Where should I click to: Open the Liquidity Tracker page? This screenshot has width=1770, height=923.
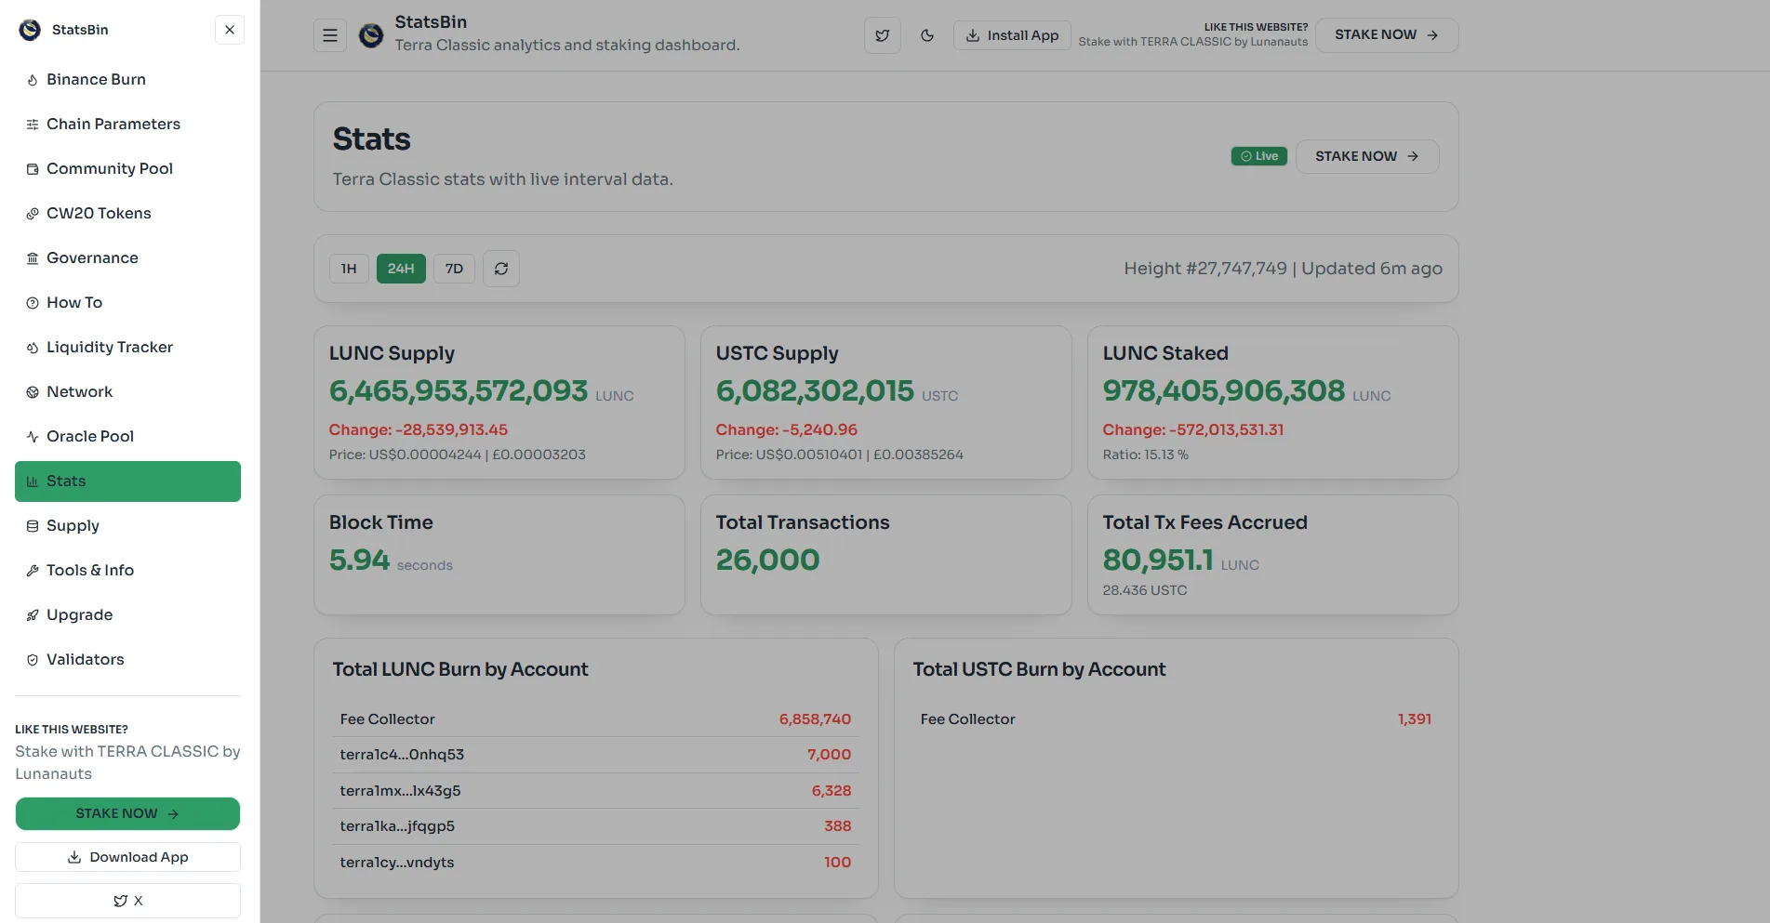tap(110, 347)
